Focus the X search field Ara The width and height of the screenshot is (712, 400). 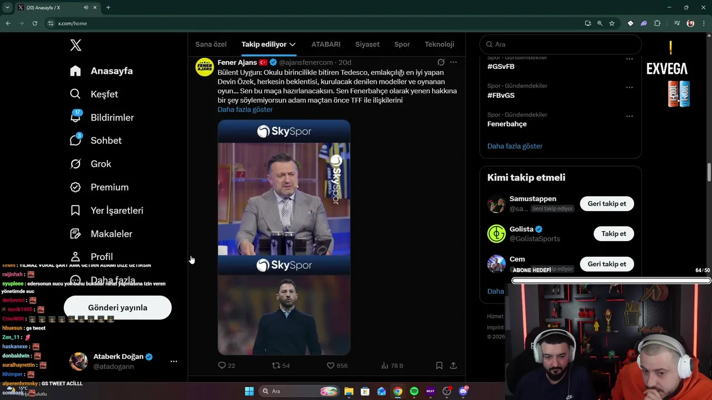pos(560,44)
